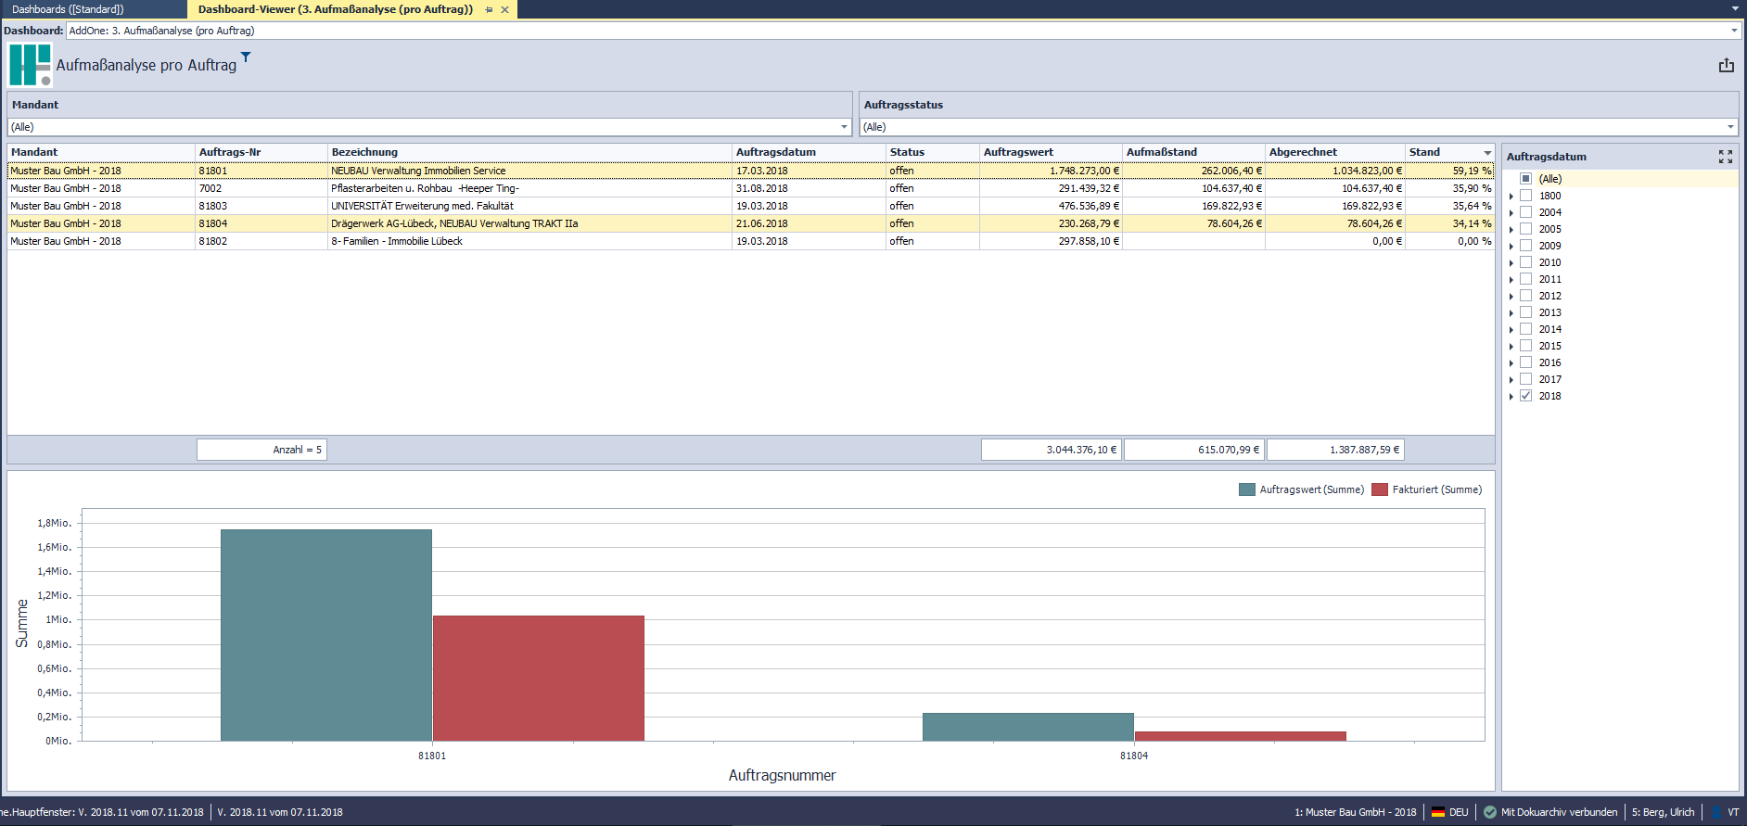The width and height of the screenshot is (1747, 826).
Task: Sort by the Bezeichnung column header
Action: 529,152
